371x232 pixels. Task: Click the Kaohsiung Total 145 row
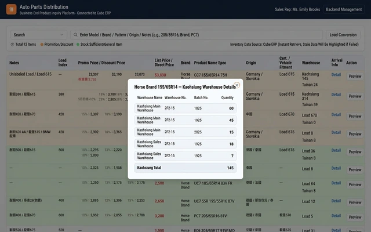(185, 168)
